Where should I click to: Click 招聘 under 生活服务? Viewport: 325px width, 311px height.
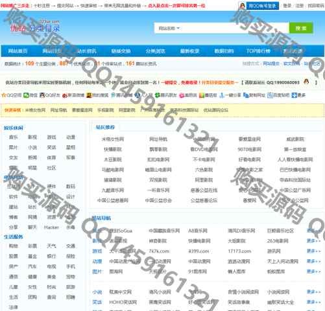71,297
